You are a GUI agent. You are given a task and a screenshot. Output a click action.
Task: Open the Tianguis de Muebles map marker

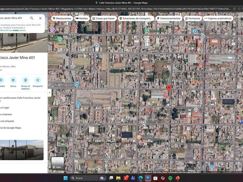pyautogui.click(x=78, y=105)
